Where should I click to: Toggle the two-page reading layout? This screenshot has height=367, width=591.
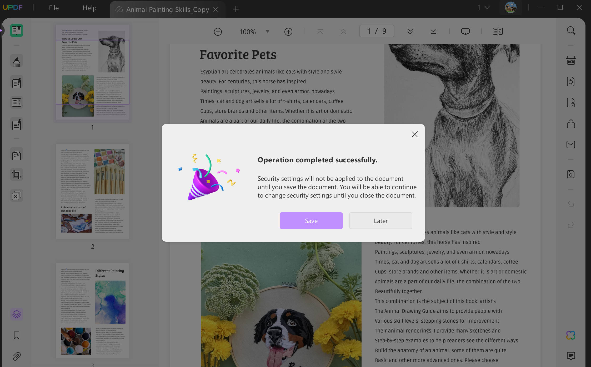point(498,31)
